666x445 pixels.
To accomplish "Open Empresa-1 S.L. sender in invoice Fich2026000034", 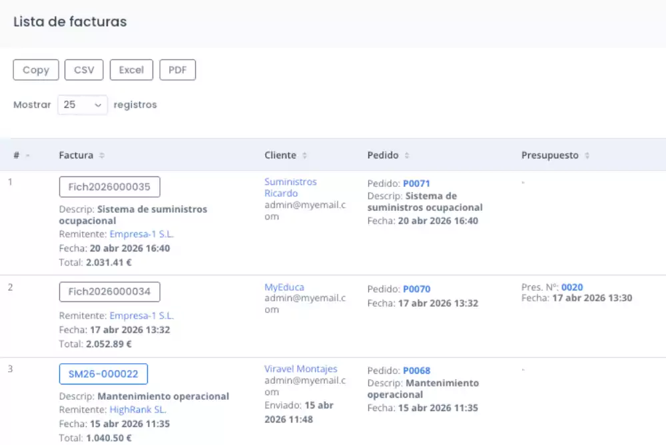I will pos(142,316).
